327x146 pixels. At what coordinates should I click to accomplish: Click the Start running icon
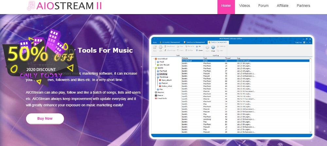207,48
